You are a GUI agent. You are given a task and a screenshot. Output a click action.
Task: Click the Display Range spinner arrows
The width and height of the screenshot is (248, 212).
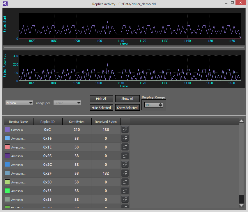coord(161,105)
